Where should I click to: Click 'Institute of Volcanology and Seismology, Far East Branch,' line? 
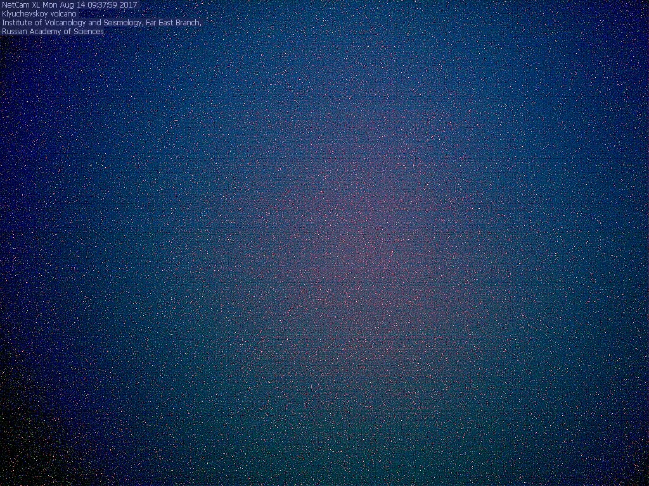pyautogui.click(x=101, y=23)
